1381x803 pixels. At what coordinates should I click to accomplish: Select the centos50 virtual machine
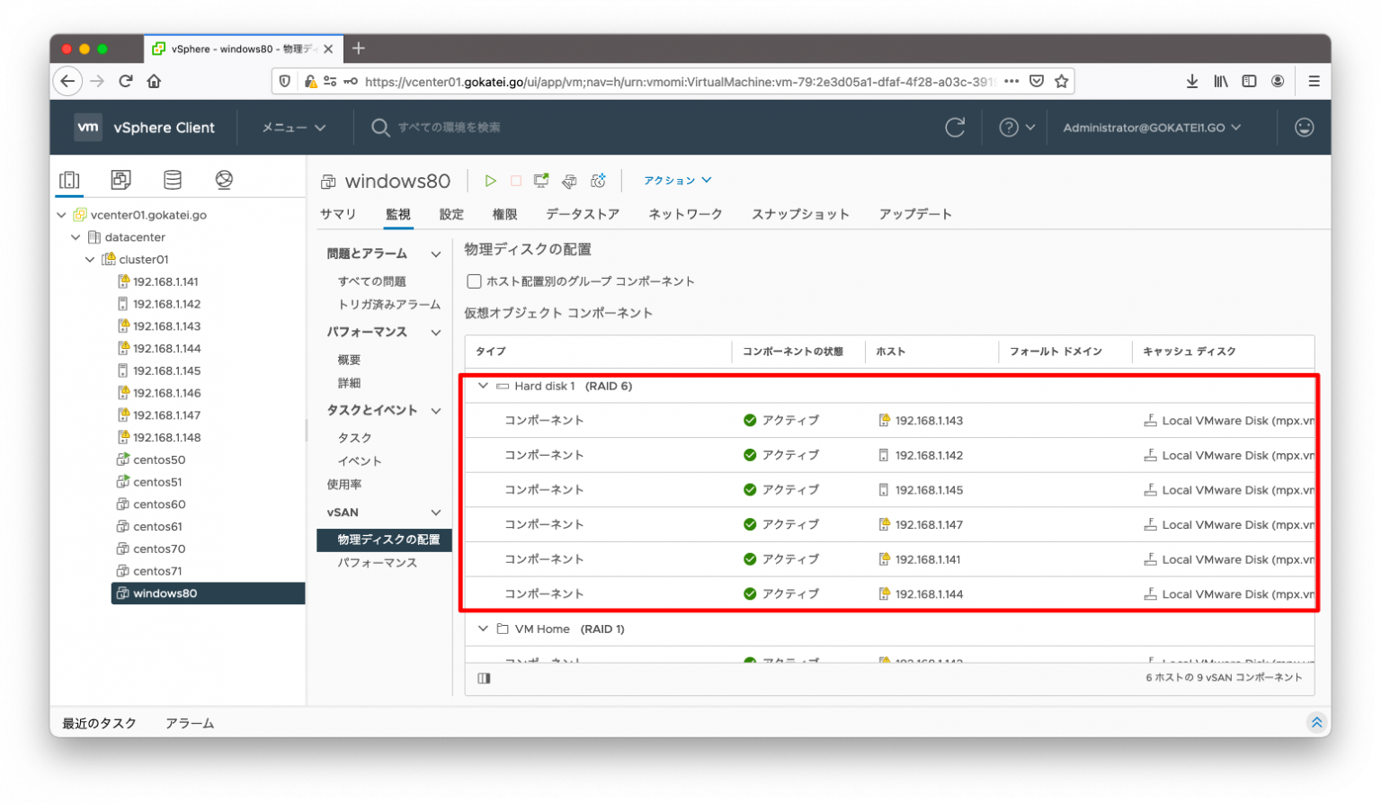click(x=162, y=459)
